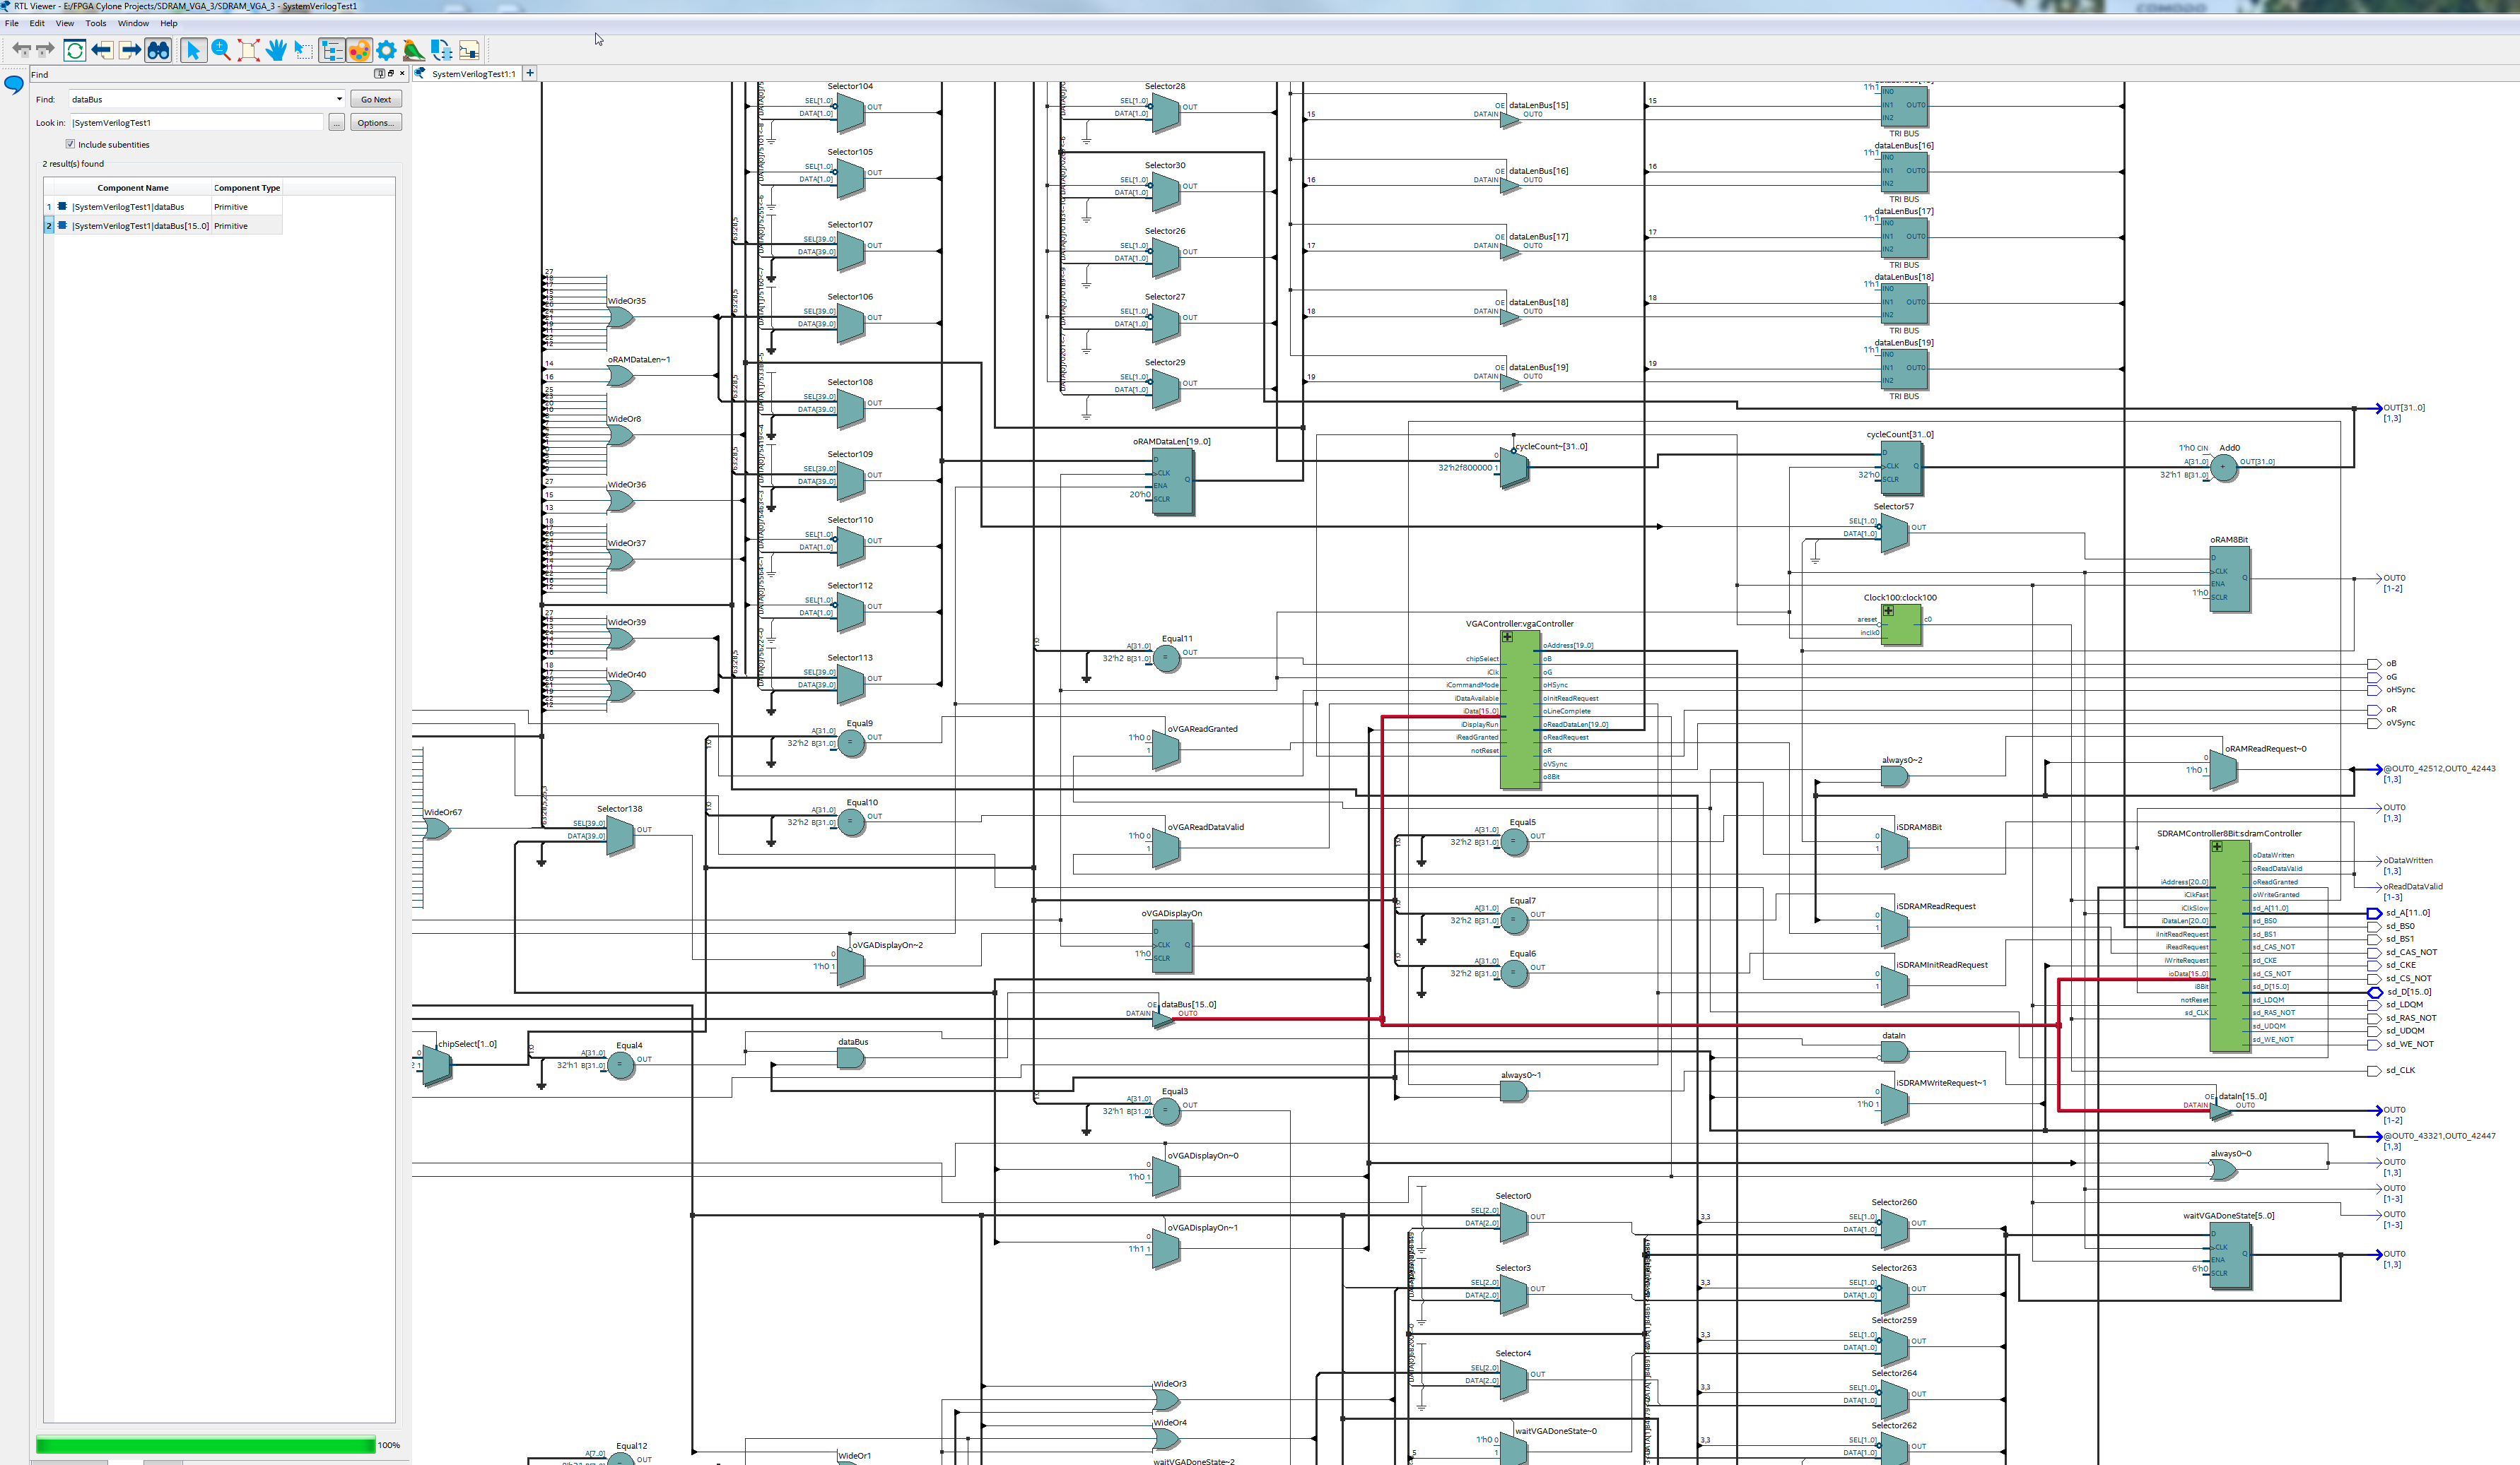2520x1465 pixels.
Task: Add new tab with plus button
Action: (530, 73)
